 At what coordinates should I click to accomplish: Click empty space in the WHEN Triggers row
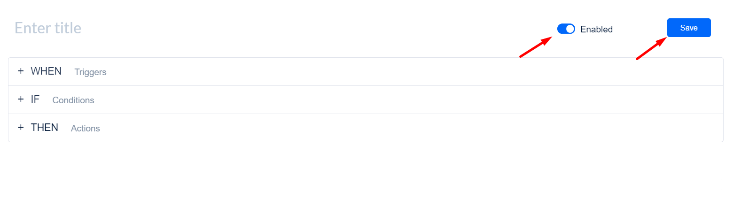(413, 72)
